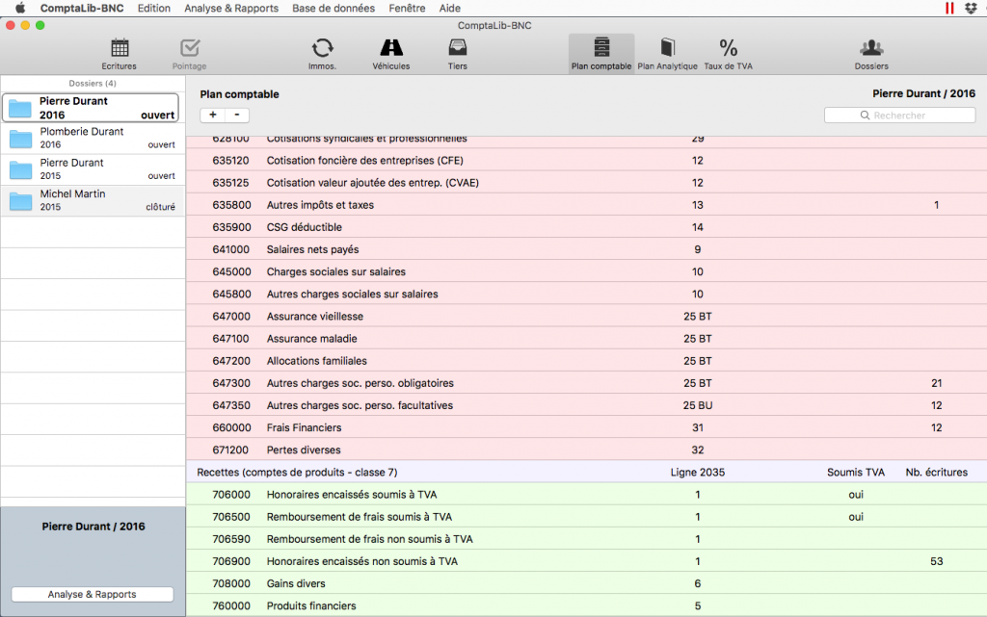The height and width of the screenshot is (617, 987).
Task: Open the Ecritures calendar icon
Action: point(120,48)
